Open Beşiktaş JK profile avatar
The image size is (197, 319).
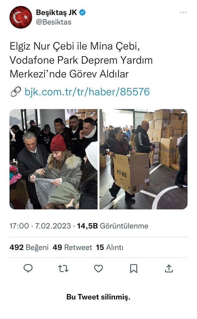coord(21,17)
